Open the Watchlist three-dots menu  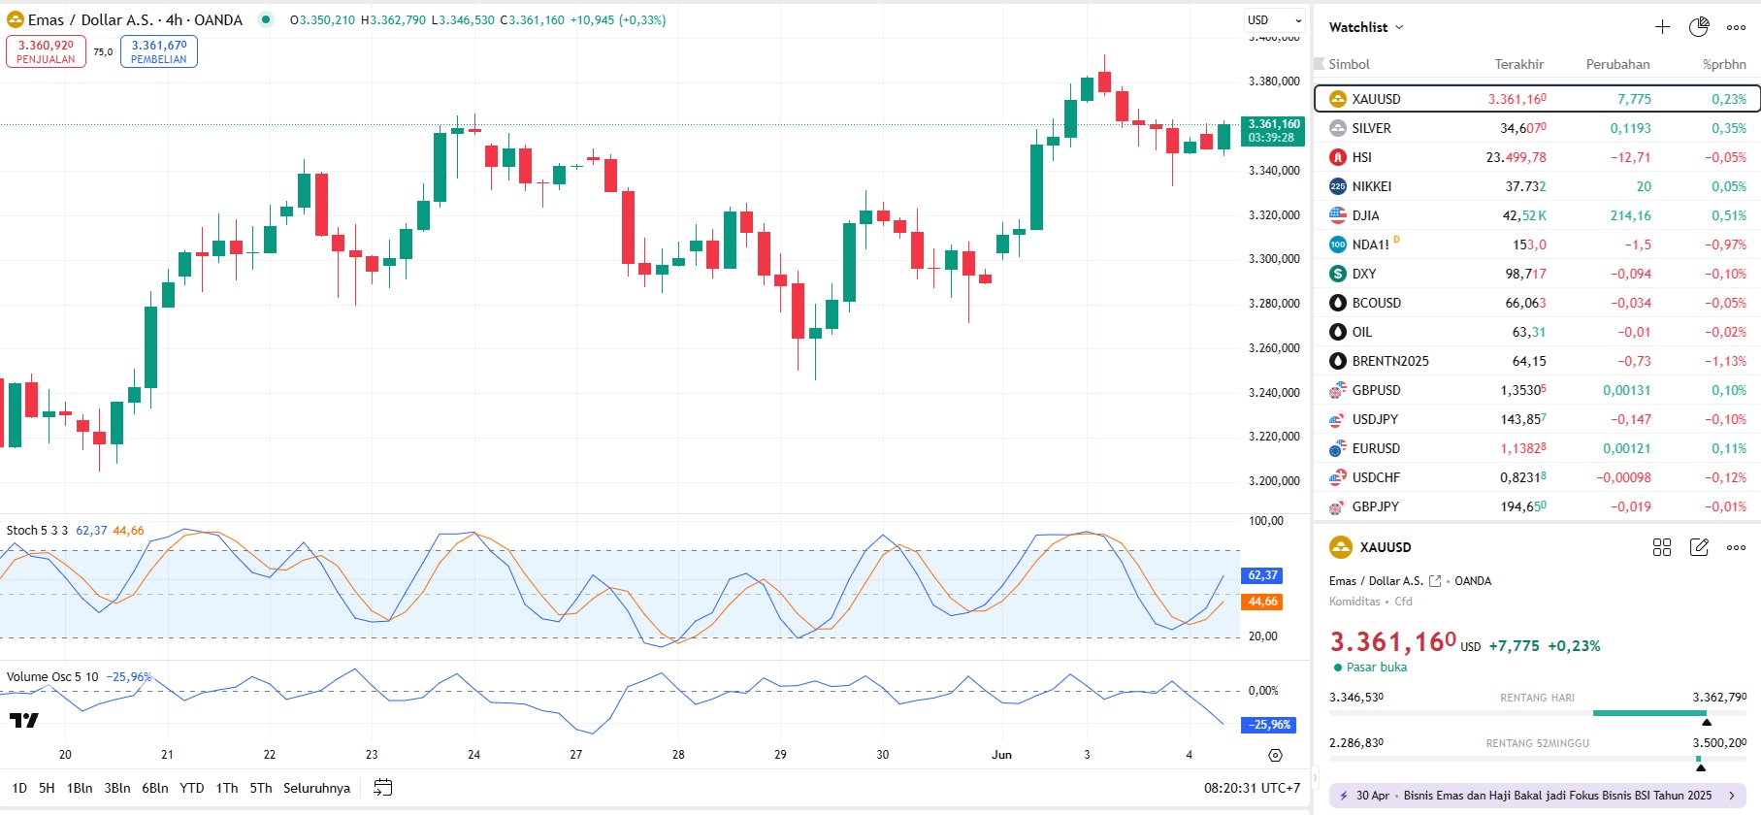(x=1736, y=27)
